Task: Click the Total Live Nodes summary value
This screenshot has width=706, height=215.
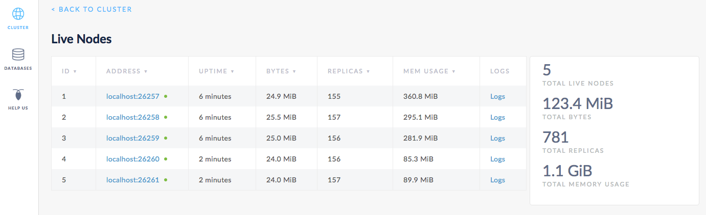Action: [547, 71]
